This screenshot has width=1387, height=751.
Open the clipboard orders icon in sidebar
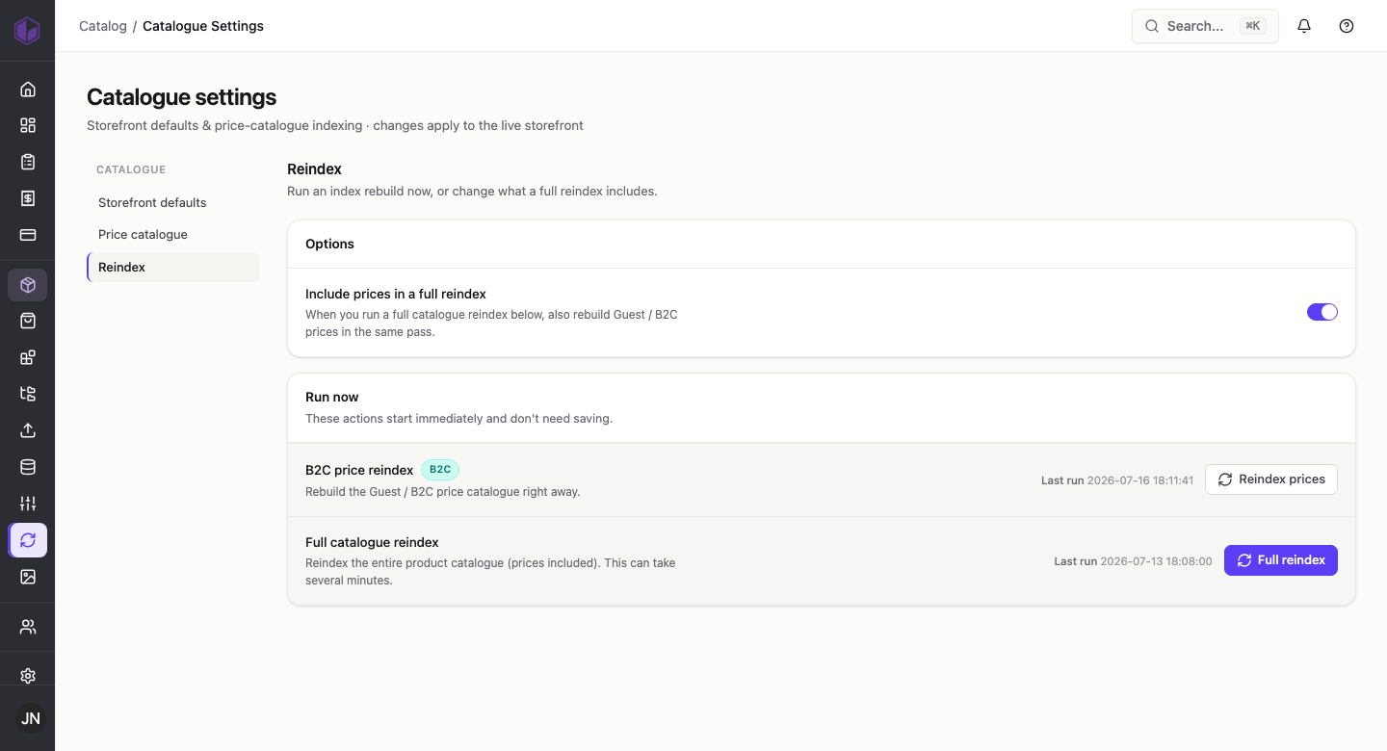pyautogui.click(x=28, y=162)
